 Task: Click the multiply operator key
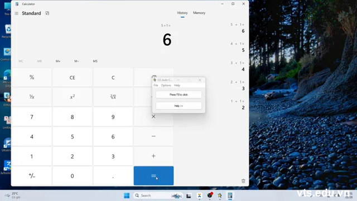click(x=153, y=117)
